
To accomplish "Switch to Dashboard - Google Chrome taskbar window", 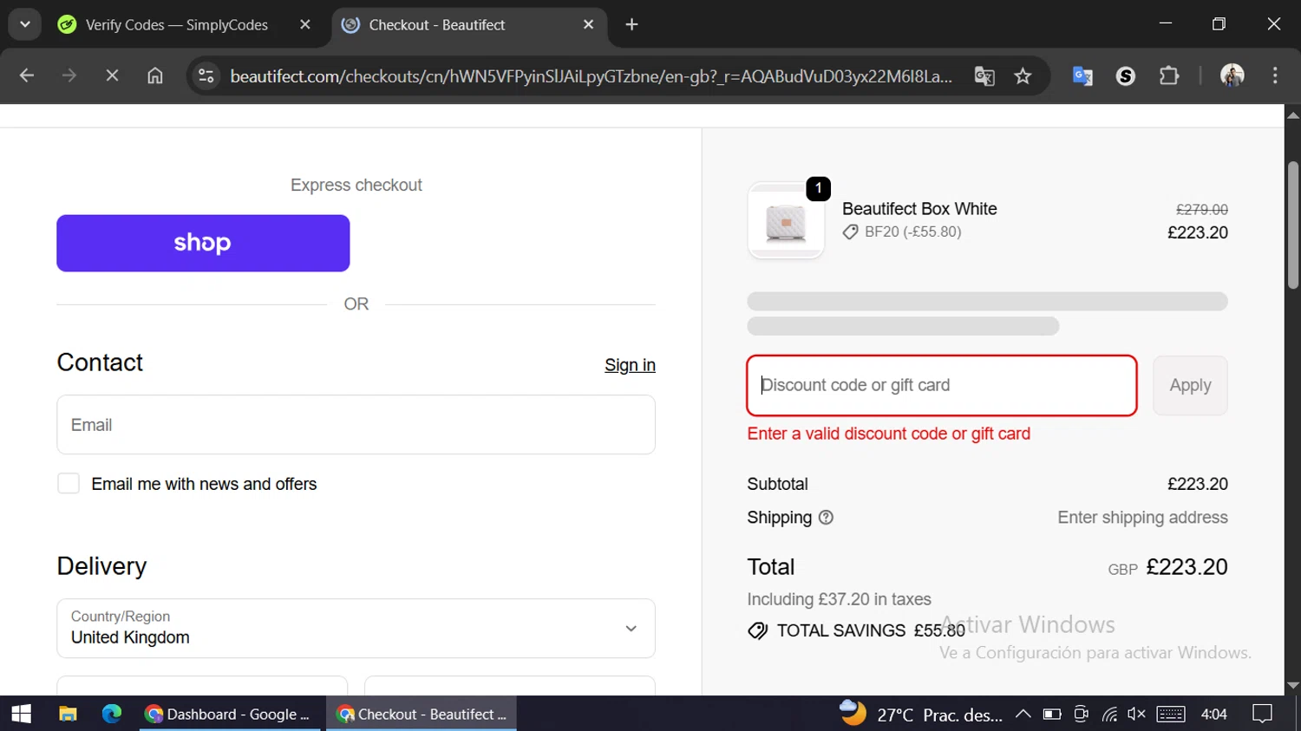I will (229, 714).
